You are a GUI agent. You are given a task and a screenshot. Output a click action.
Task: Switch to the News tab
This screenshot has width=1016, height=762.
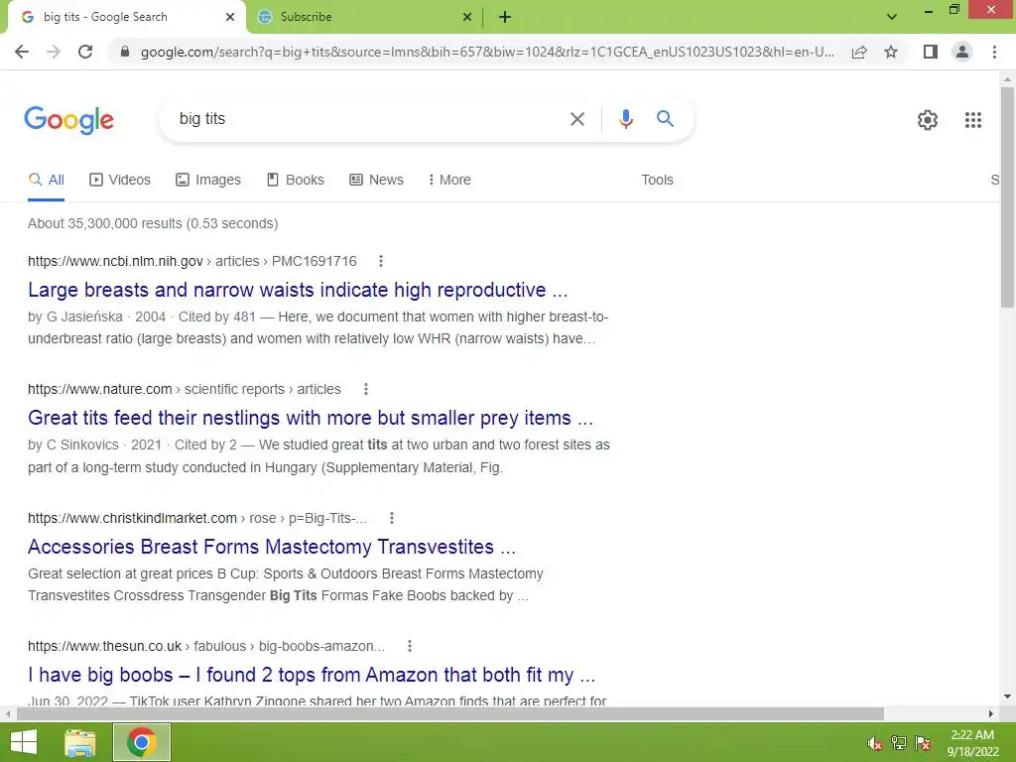point(376,181)
